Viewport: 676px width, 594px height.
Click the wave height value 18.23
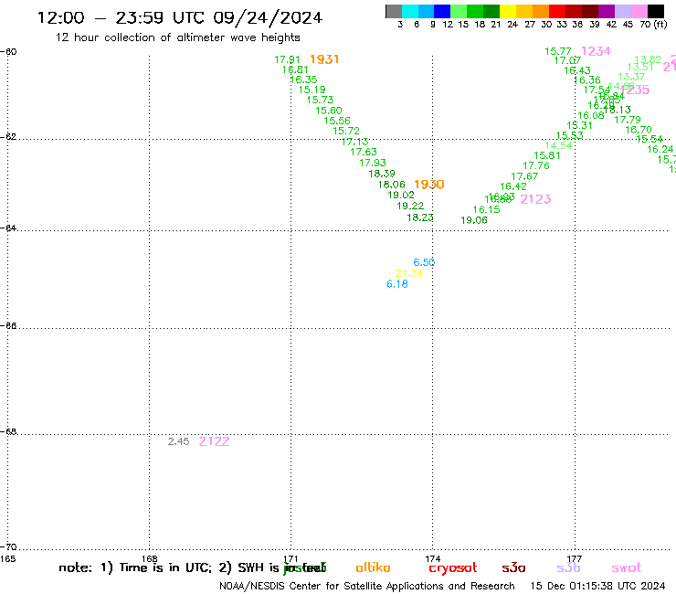coord(420,217)
